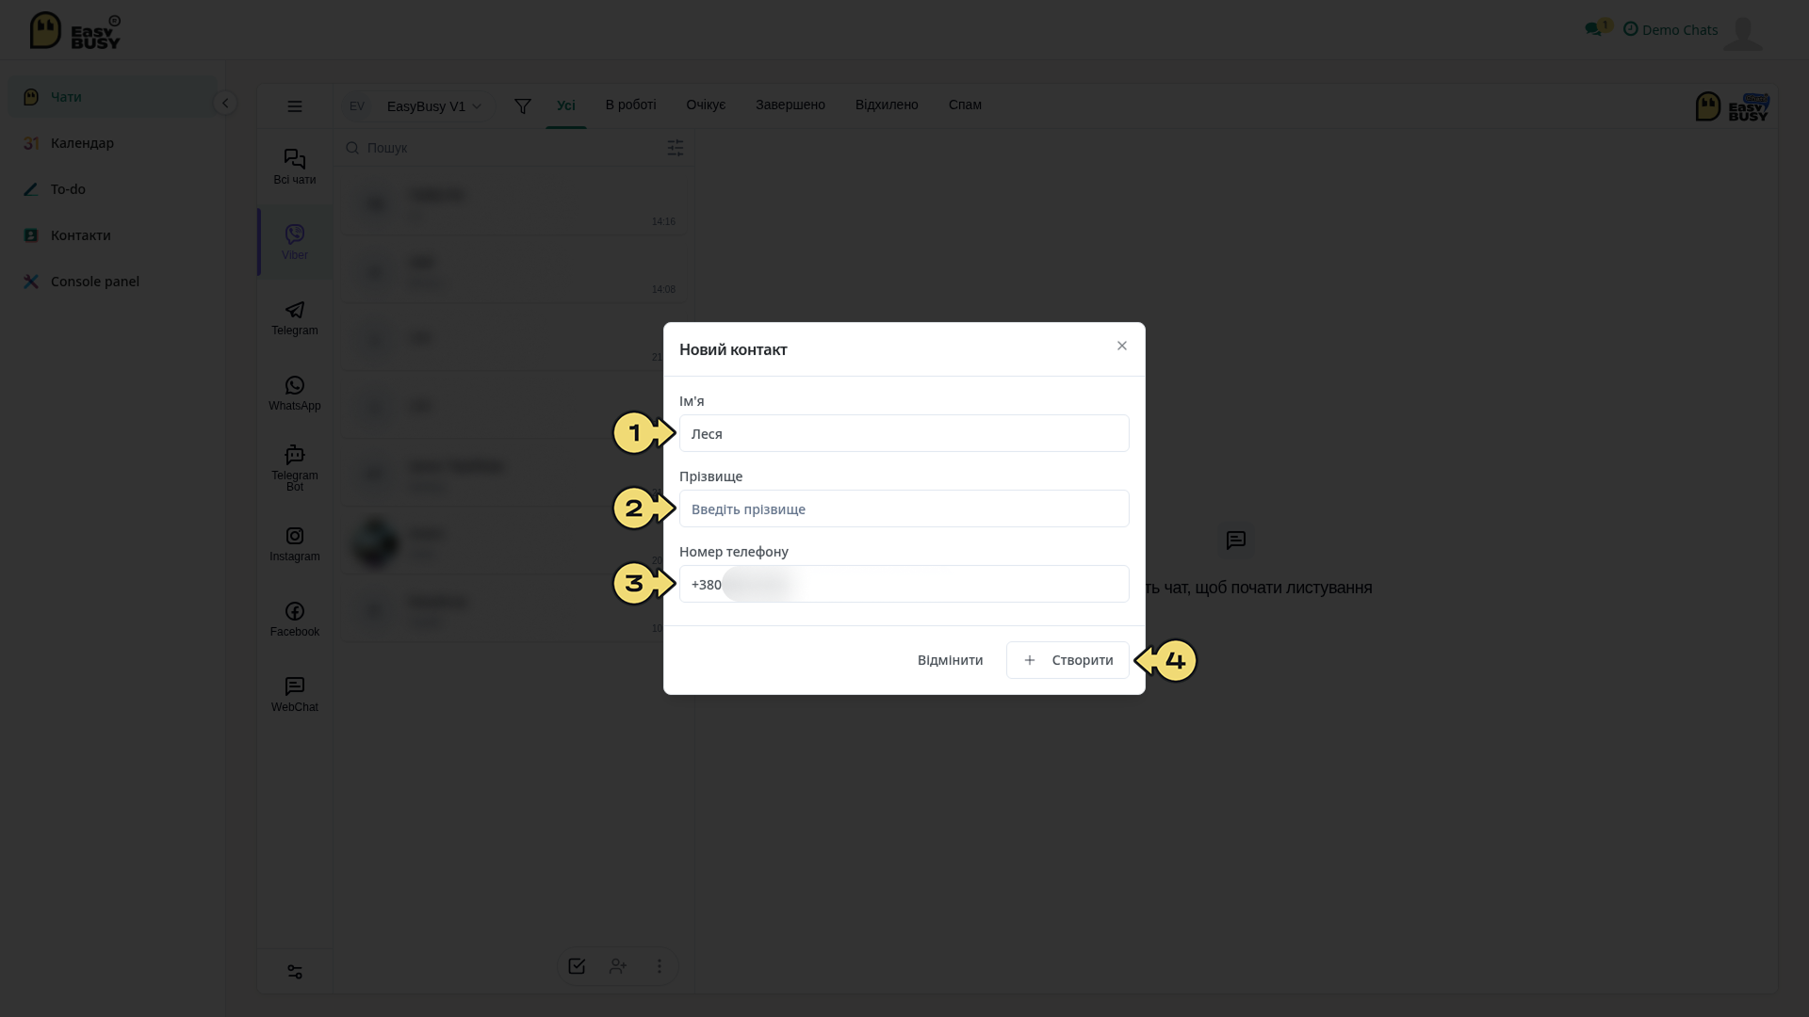Click the hamburger menu icon
This screenshot has width=1809, height=1017.
[295, 106]
